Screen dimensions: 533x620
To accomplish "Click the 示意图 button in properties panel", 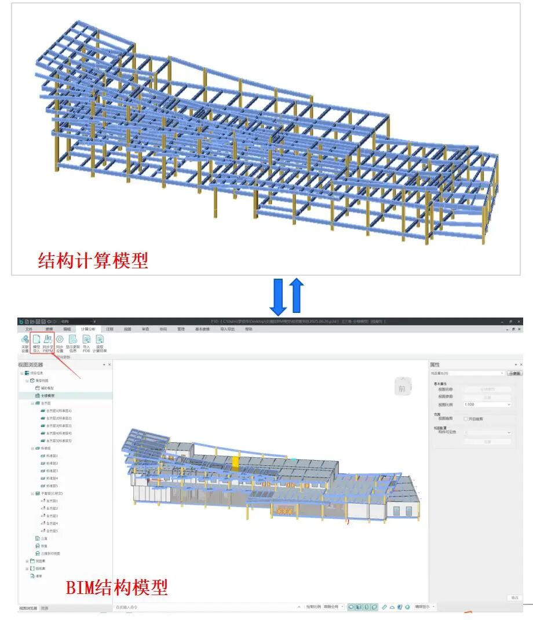I will [515, 373].
